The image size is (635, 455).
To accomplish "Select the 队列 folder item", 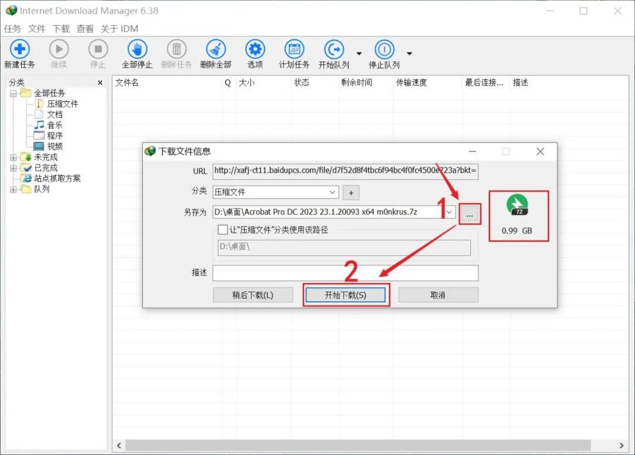I will pyautogui.click(x=41, y=189).
